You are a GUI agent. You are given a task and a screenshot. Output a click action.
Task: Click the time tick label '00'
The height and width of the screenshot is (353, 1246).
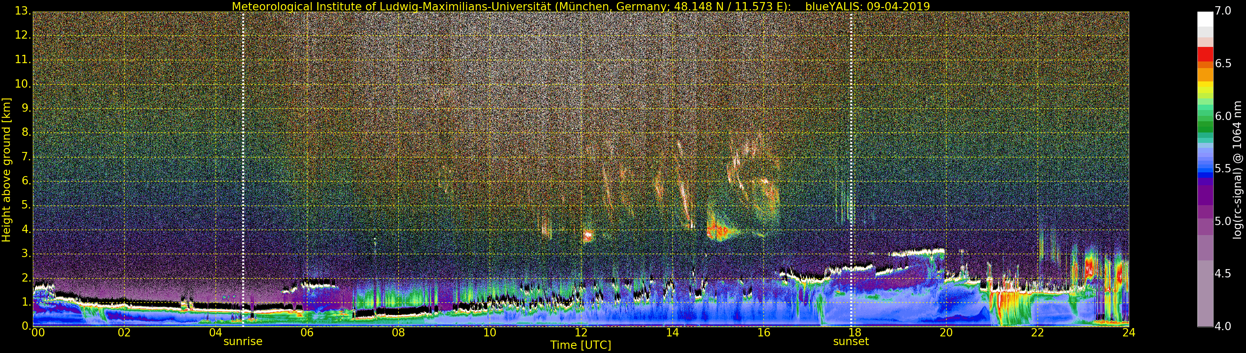coord(38,332)
